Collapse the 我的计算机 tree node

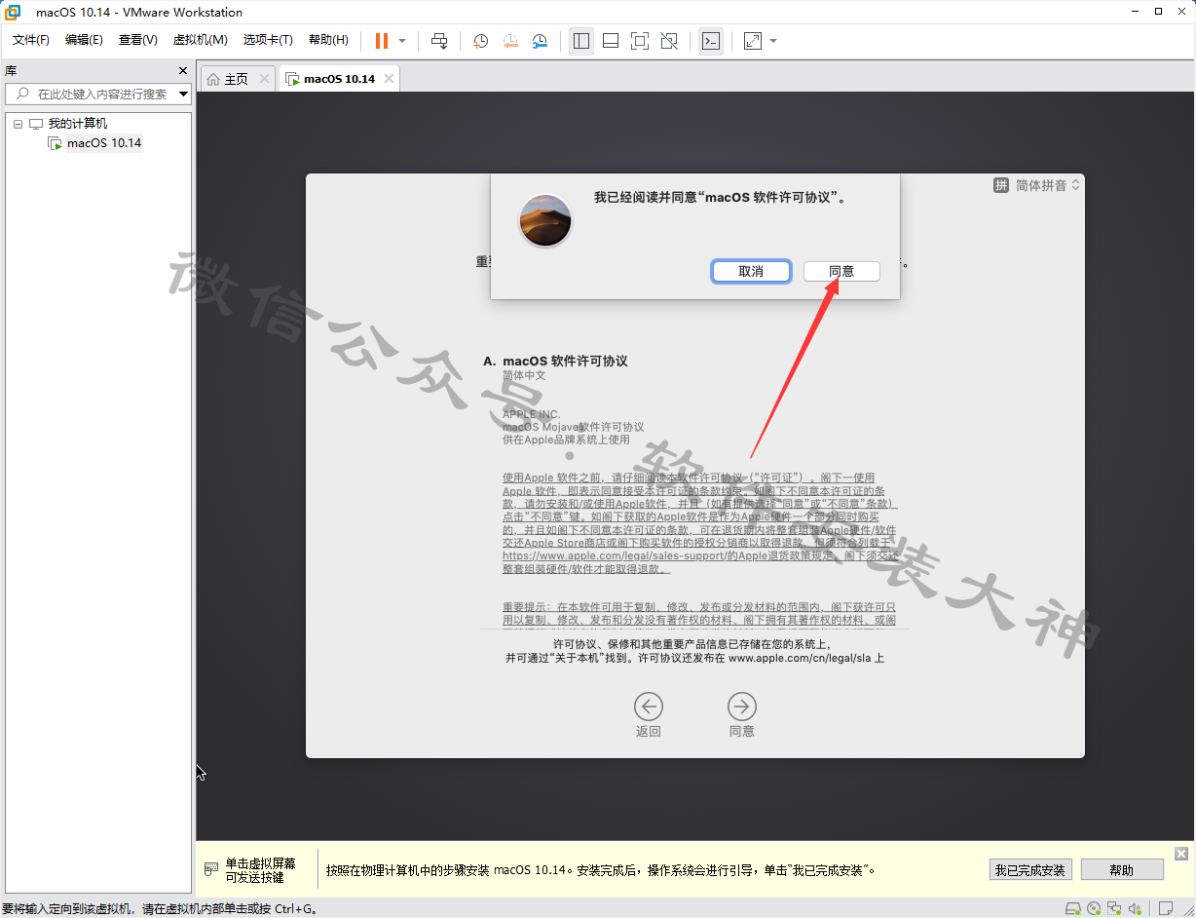(18, 124)
